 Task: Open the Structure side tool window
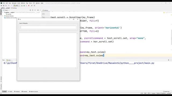click(x=1, y=79)
